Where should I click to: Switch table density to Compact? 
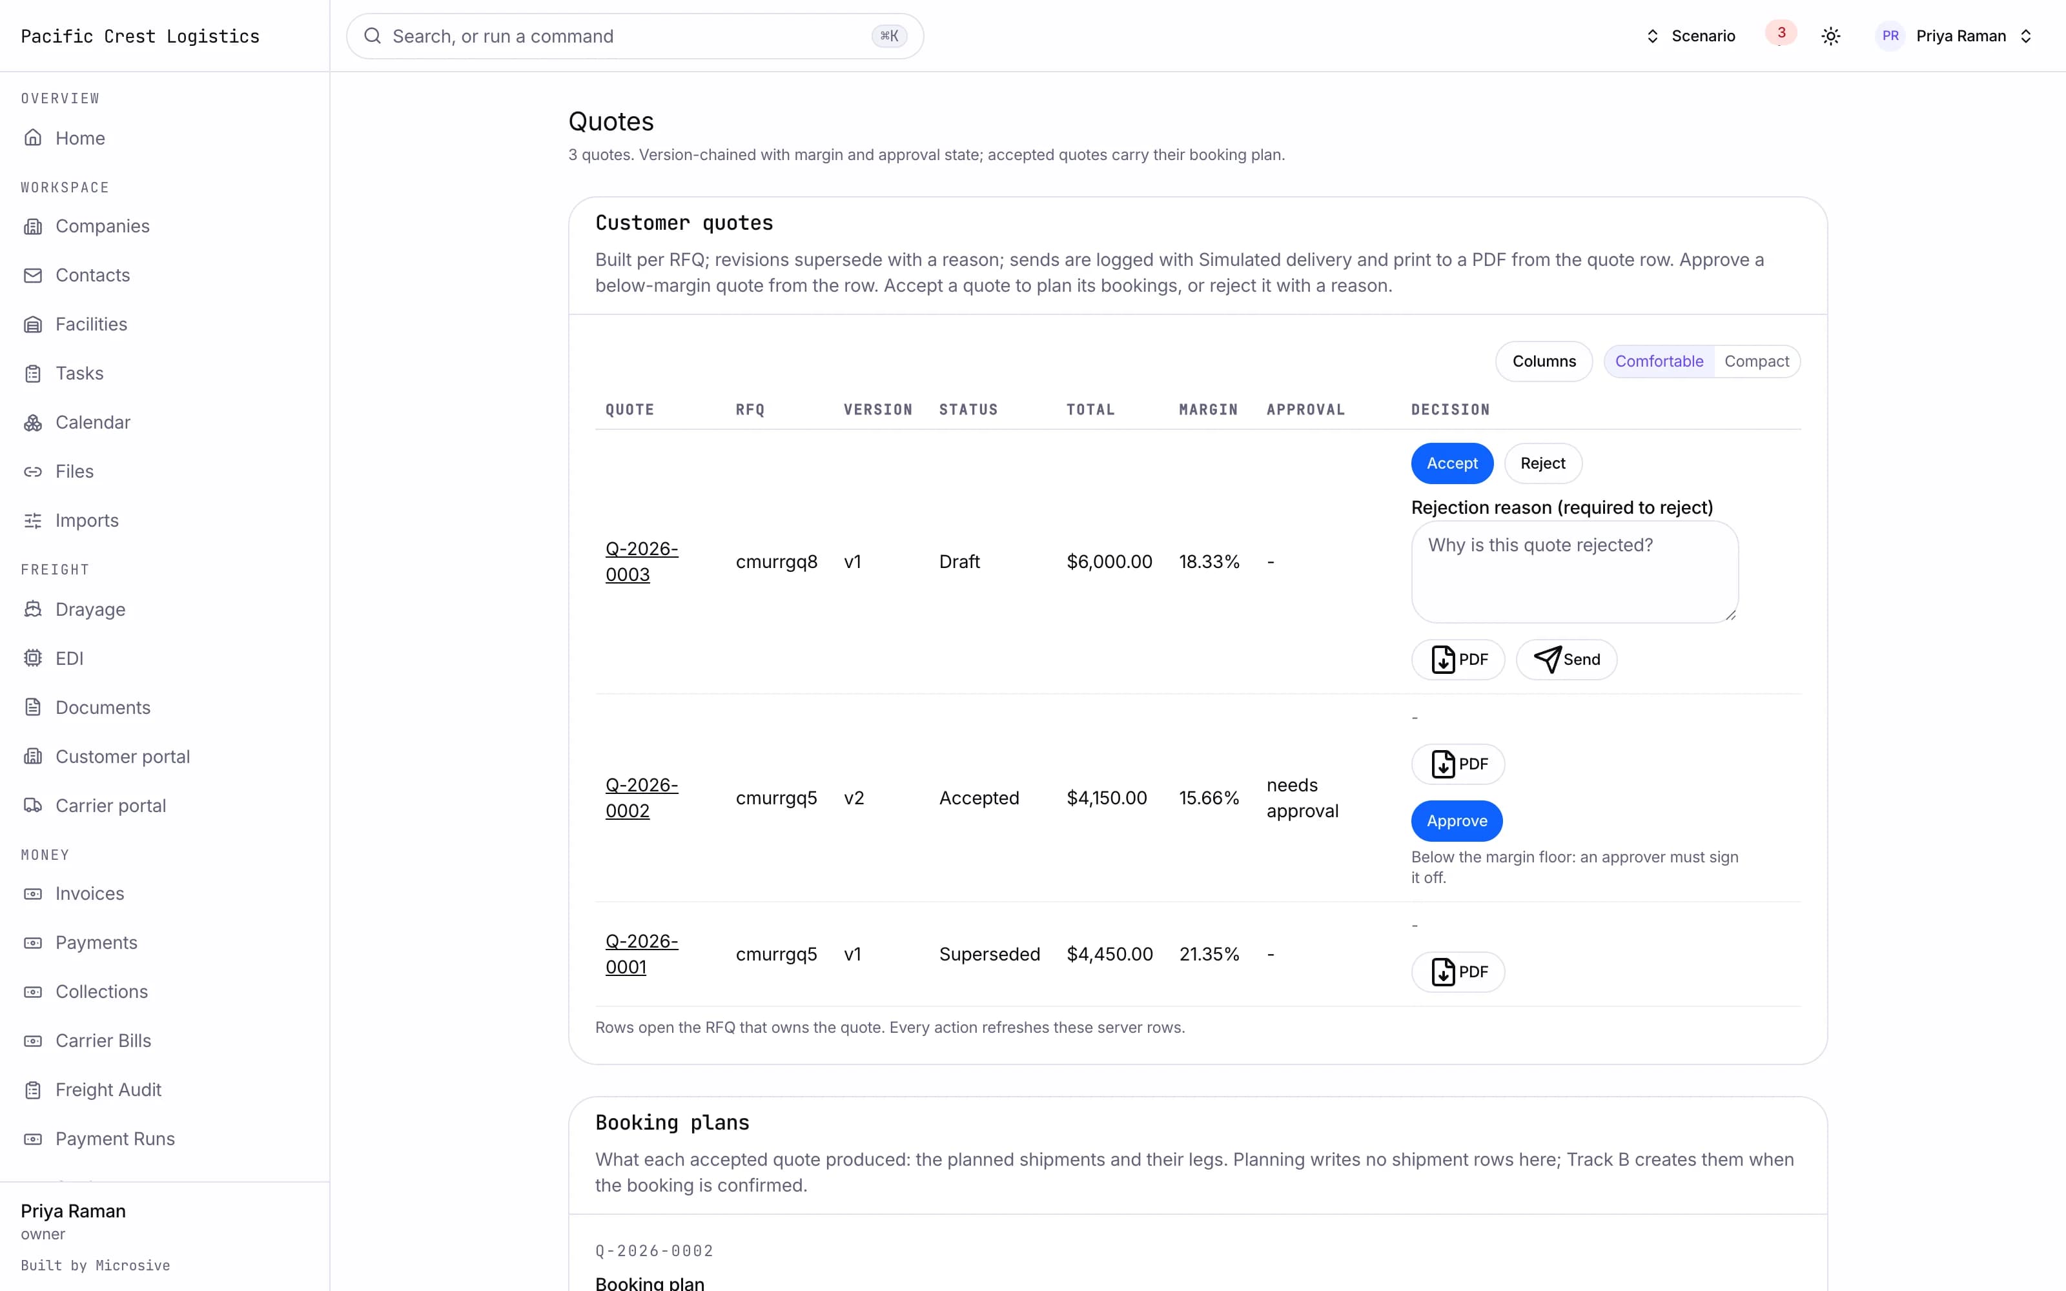(1756, 361)
